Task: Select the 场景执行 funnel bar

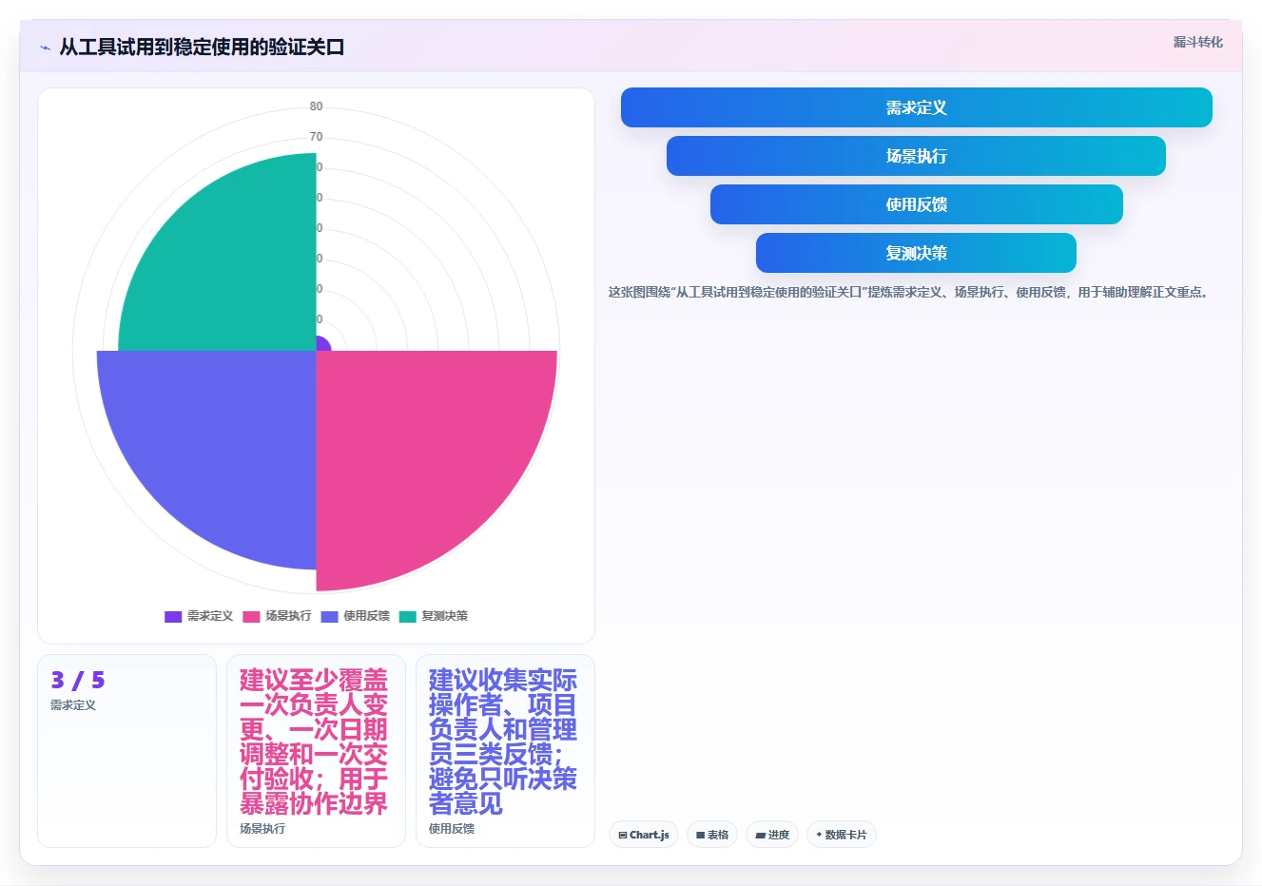Action: (x=916, y=156)
